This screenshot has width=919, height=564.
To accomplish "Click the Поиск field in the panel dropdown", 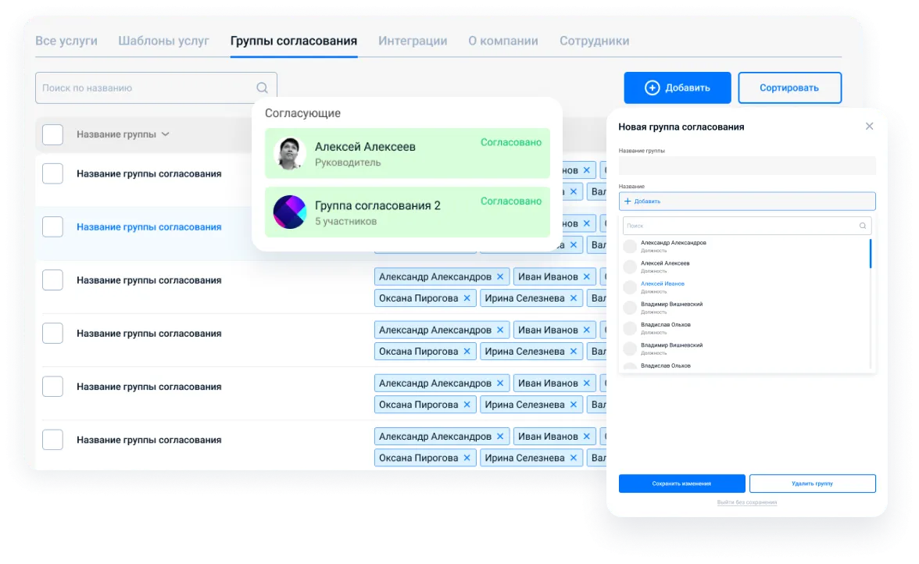I will (x=747, y=226).
